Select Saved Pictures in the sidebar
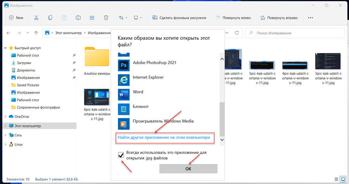The height and width of the screenshot is (184, 349). (x=28, y=85)
